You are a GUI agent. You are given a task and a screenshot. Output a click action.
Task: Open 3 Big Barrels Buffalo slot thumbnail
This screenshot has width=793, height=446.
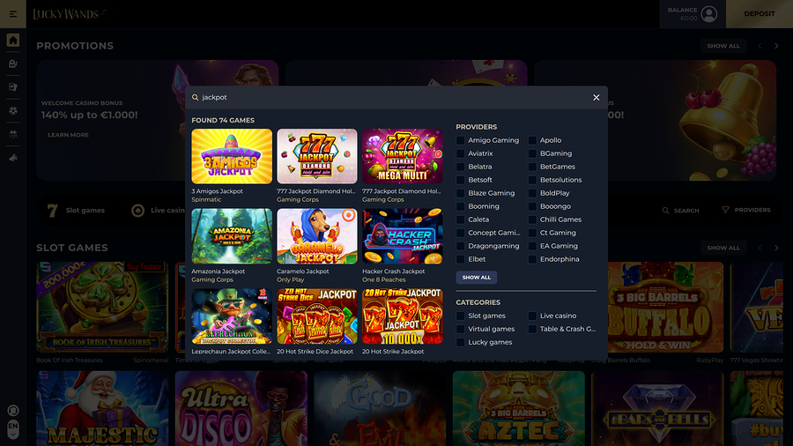pyautogui.click(x=665, y=307)
